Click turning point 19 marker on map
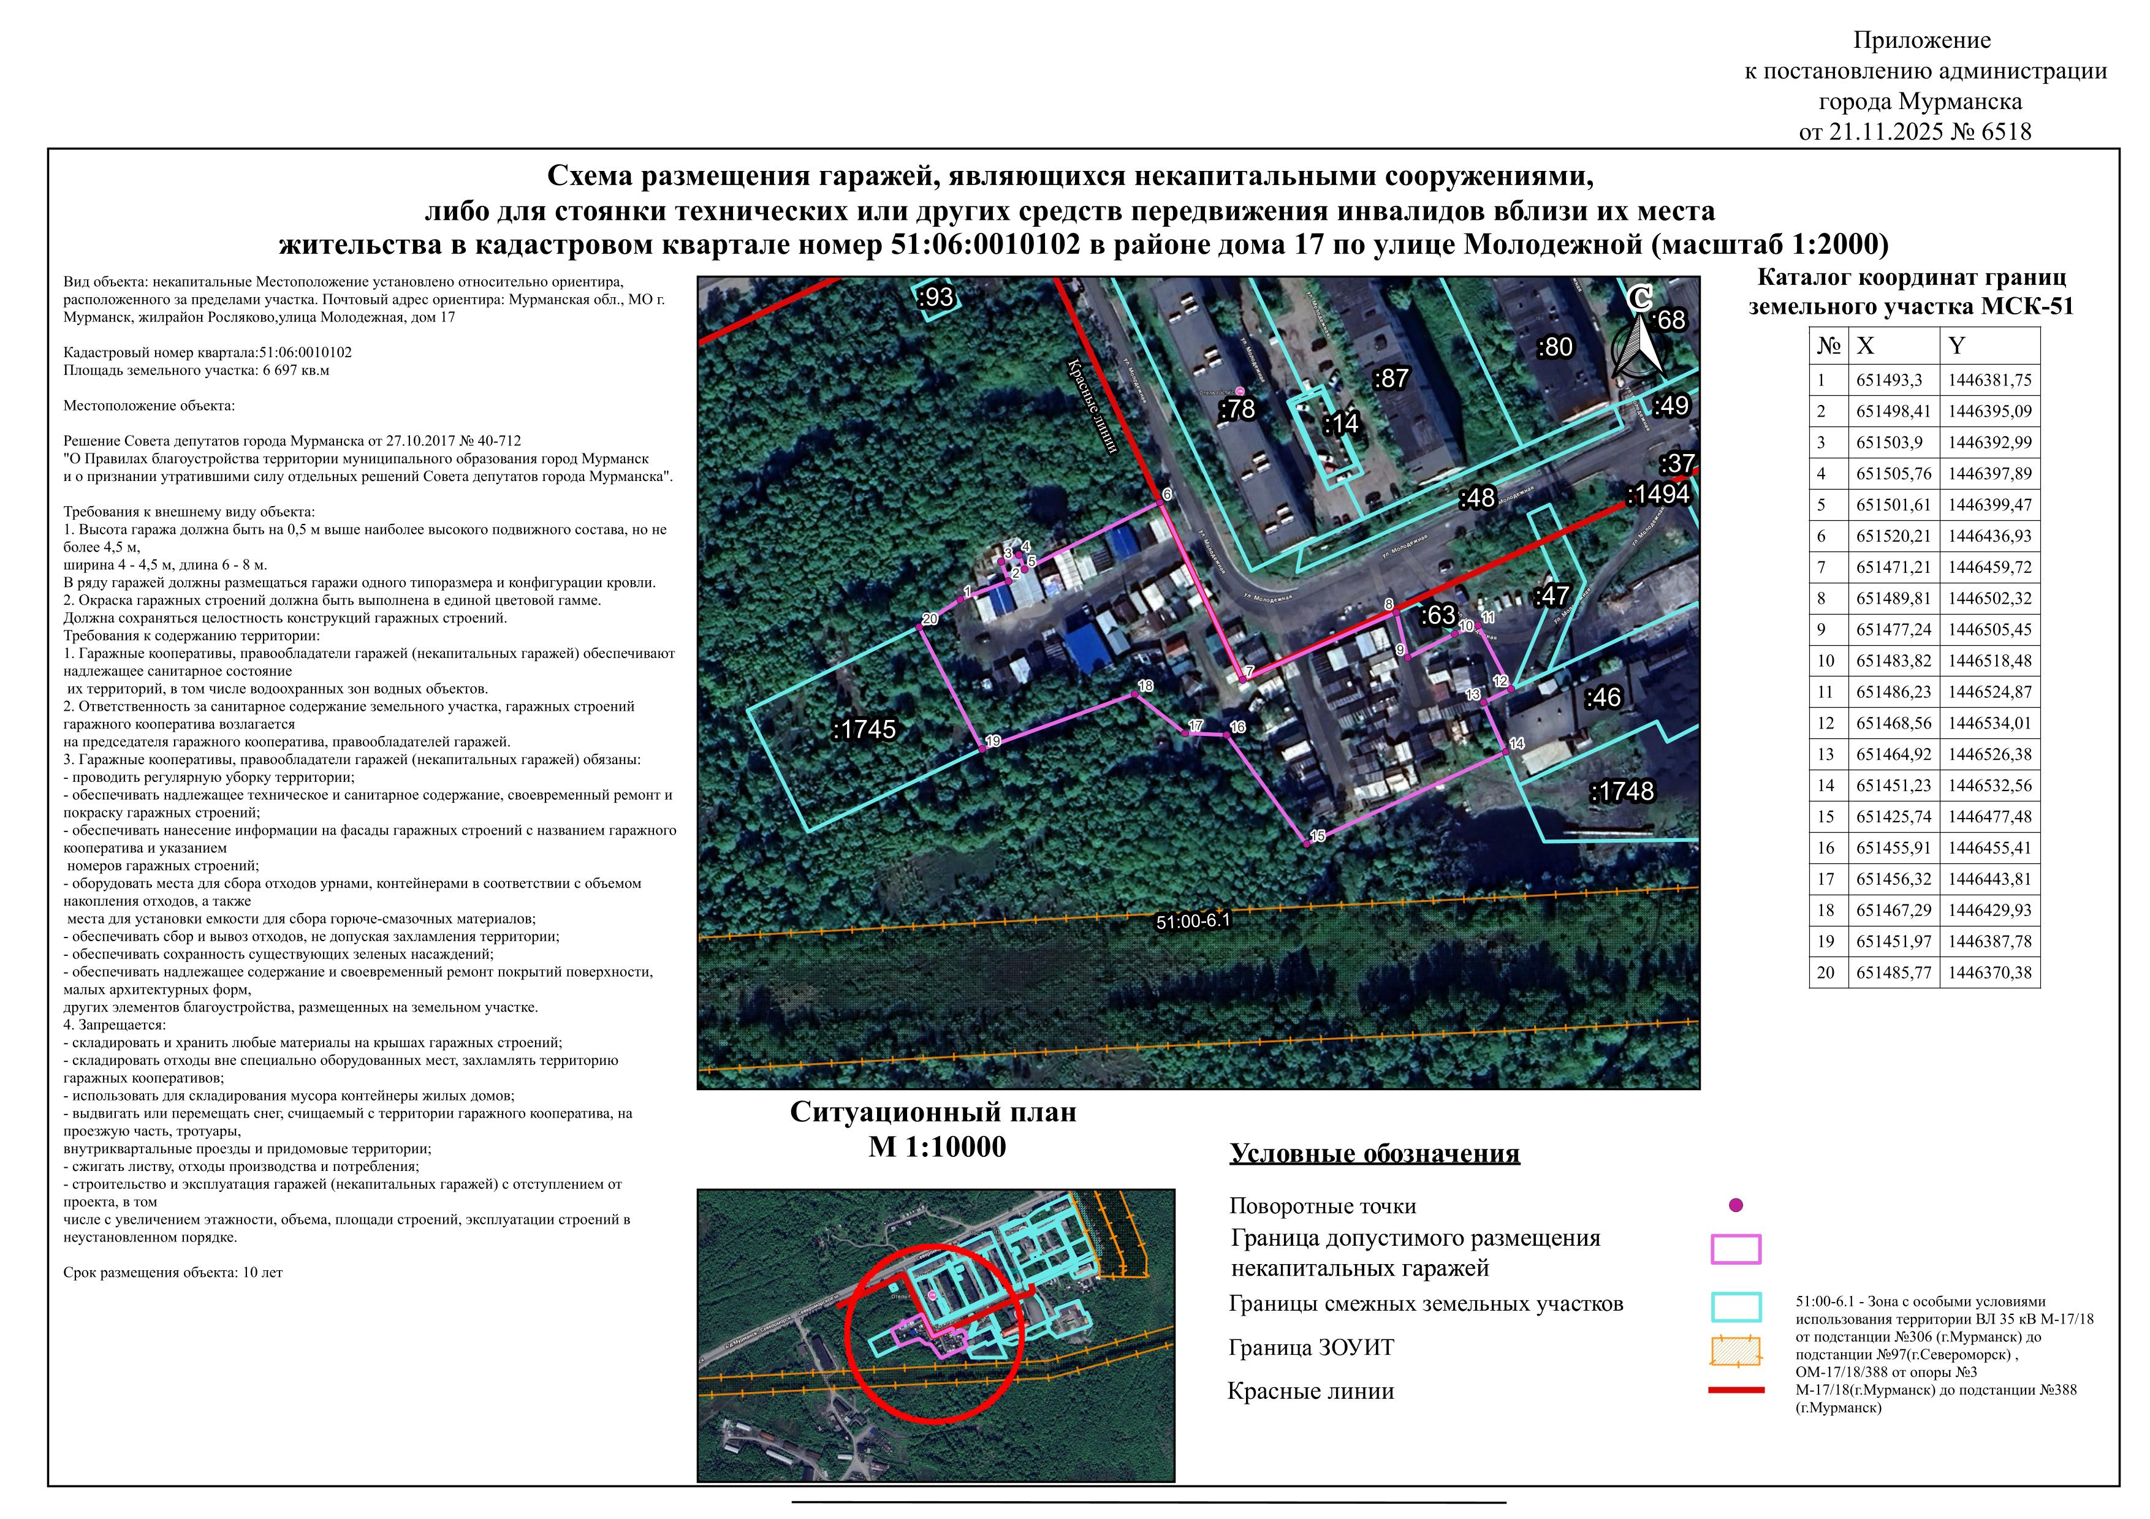The width and height of the screenshot is (2150, 1519). click(x=982, y=748)
